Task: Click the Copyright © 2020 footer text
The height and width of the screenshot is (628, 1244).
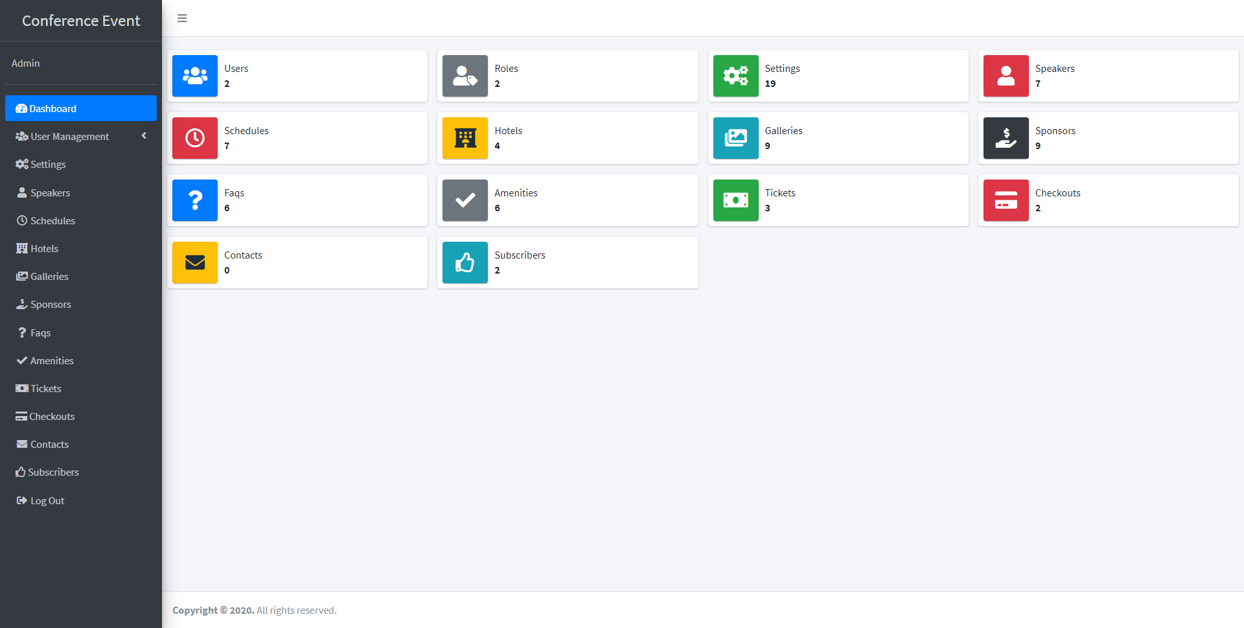Action: click(x=213, y=610)
